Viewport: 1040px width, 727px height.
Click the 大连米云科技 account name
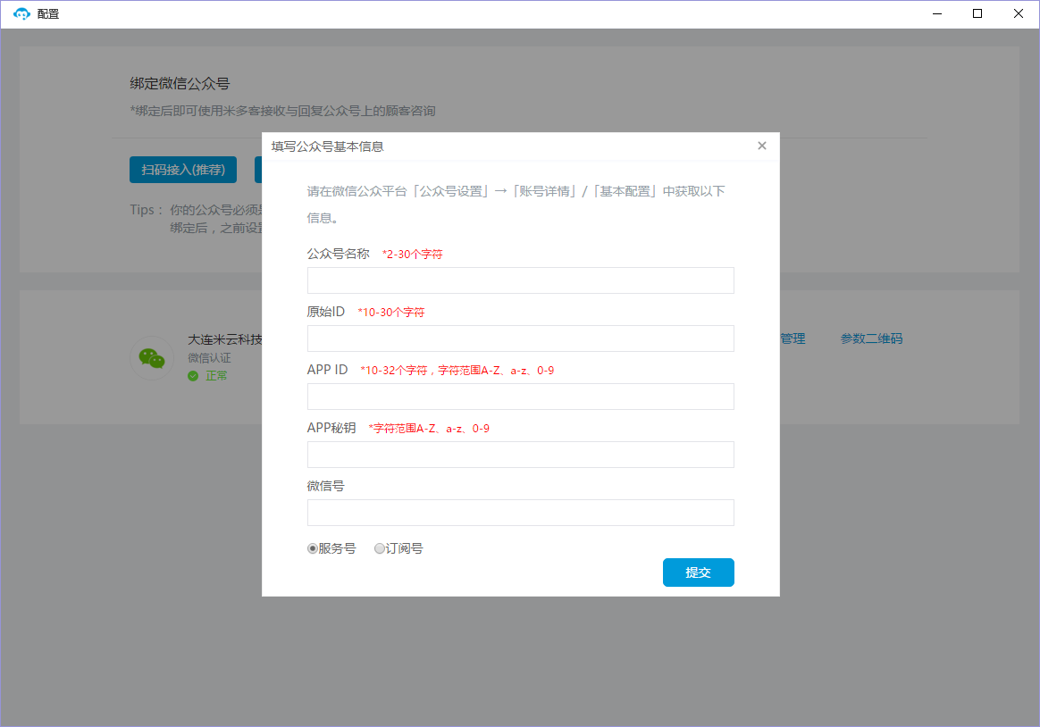click(225, 339)
